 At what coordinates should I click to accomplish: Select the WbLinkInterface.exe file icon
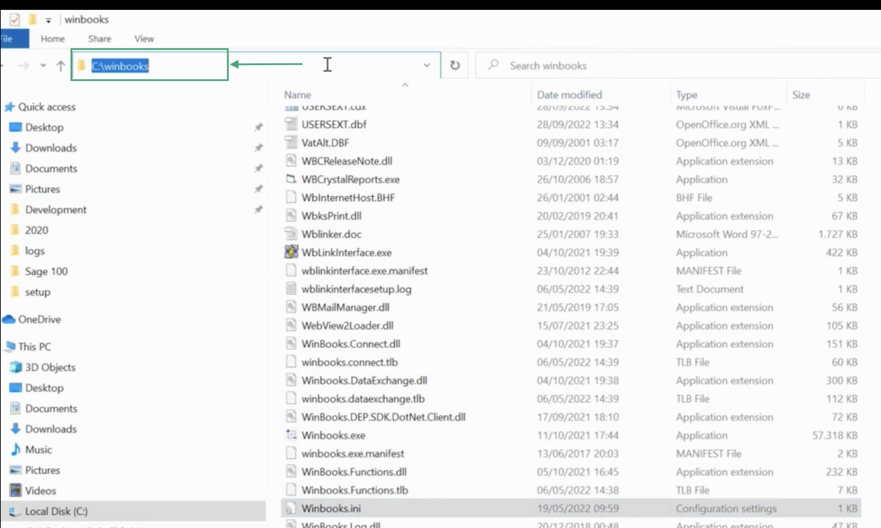tap(291, 252)
